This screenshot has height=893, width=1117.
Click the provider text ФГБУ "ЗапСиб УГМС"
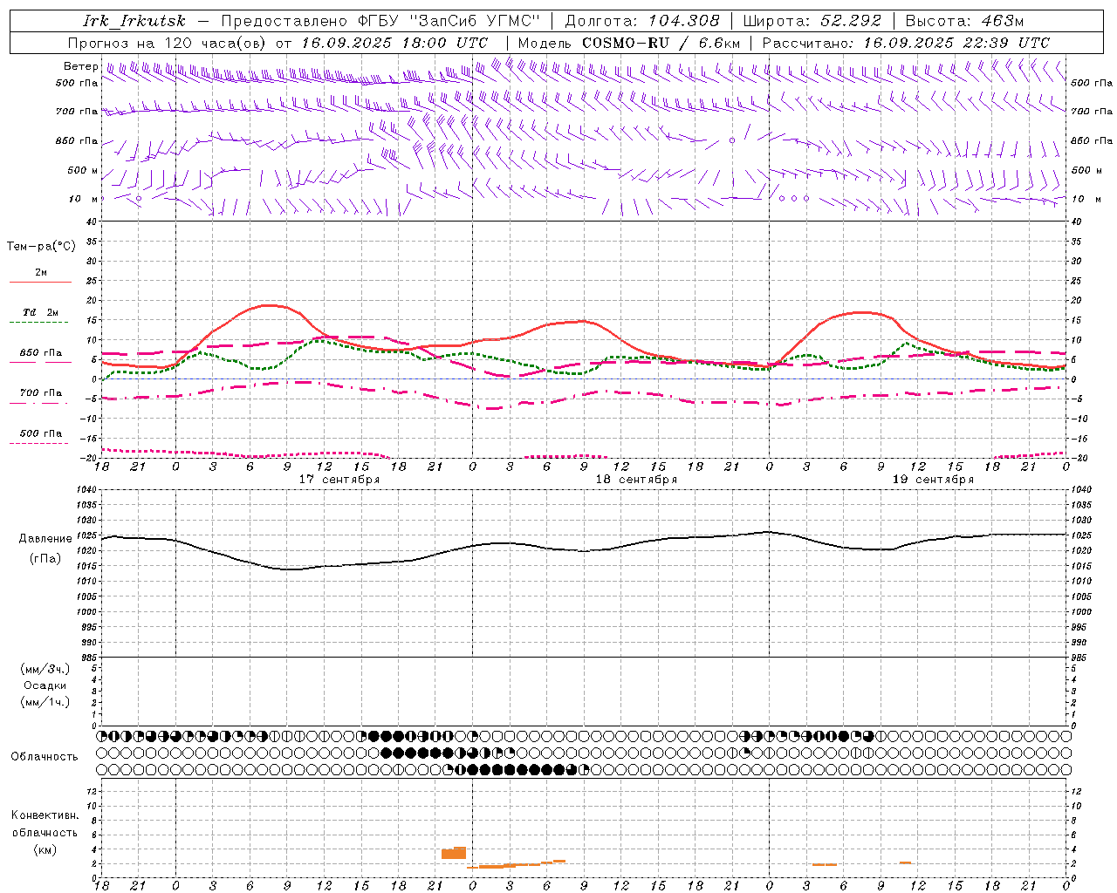(x=449, y=21)
